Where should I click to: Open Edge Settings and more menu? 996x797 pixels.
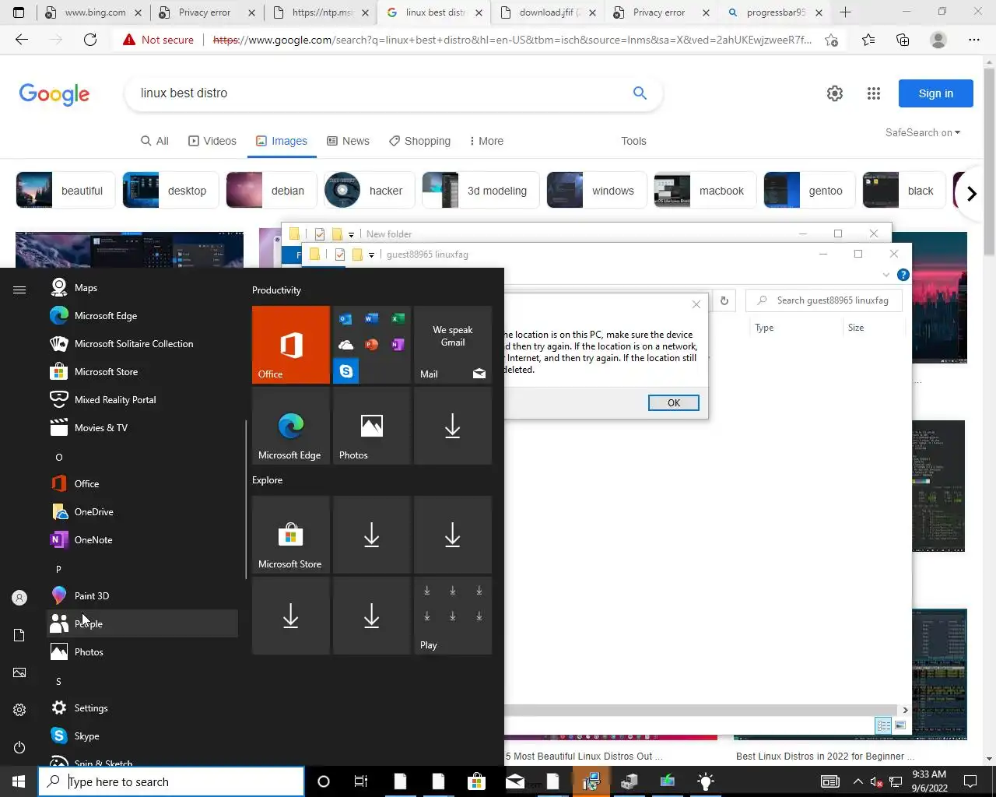974,40
